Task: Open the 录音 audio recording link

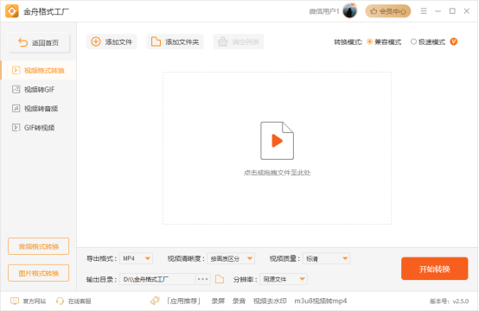Action: [x=239, y=301]
